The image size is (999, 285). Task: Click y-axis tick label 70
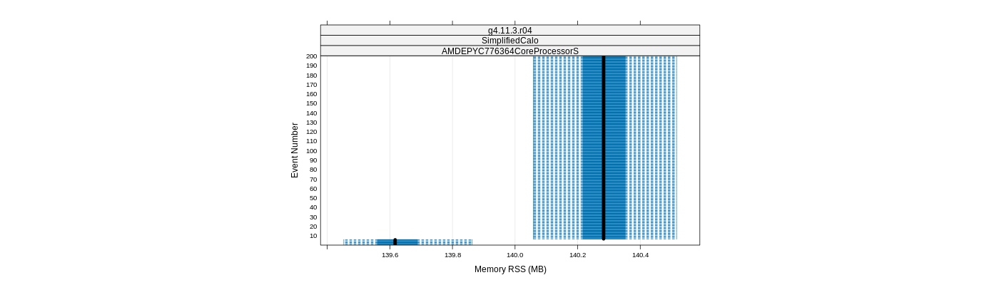pos(313,180)
